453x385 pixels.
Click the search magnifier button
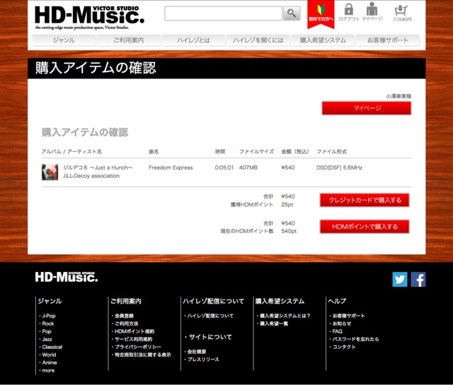tap(292, 13)
